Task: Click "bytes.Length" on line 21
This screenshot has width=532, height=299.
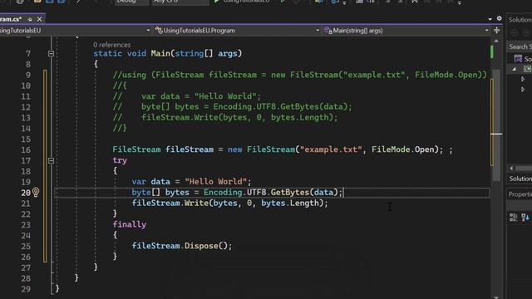Action: 290,203
